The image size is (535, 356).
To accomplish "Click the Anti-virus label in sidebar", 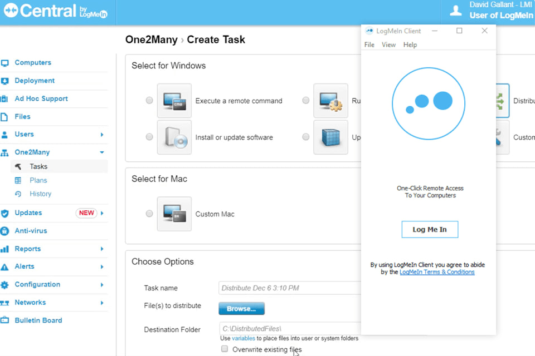I will (31, 231).
